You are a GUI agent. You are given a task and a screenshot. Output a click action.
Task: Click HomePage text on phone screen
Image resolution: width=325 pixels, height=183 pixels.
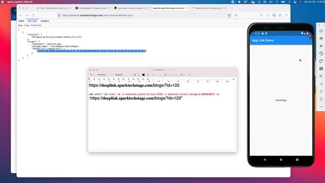[281, 100]
